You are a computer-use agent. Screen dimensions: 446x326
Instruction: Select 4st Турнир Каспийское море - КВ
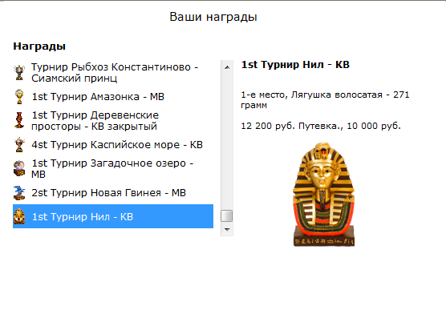click(x=113, y=144)
